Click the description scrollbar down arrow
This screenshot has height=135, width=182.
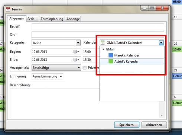pos(162,115)
